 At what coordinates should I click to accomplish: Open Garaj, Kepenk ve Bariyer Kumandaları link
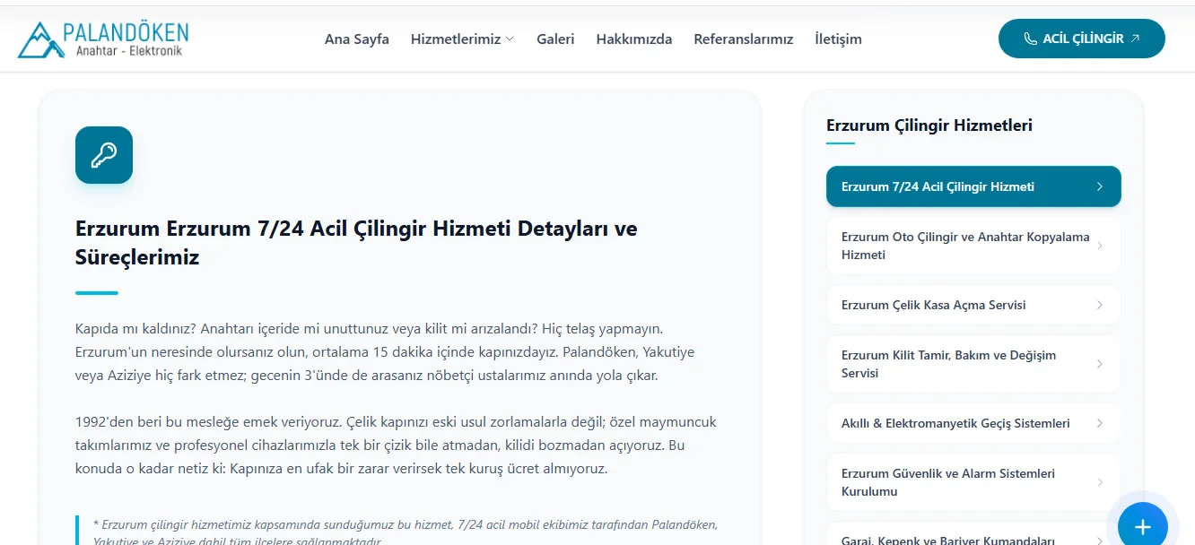coord(973,534)
